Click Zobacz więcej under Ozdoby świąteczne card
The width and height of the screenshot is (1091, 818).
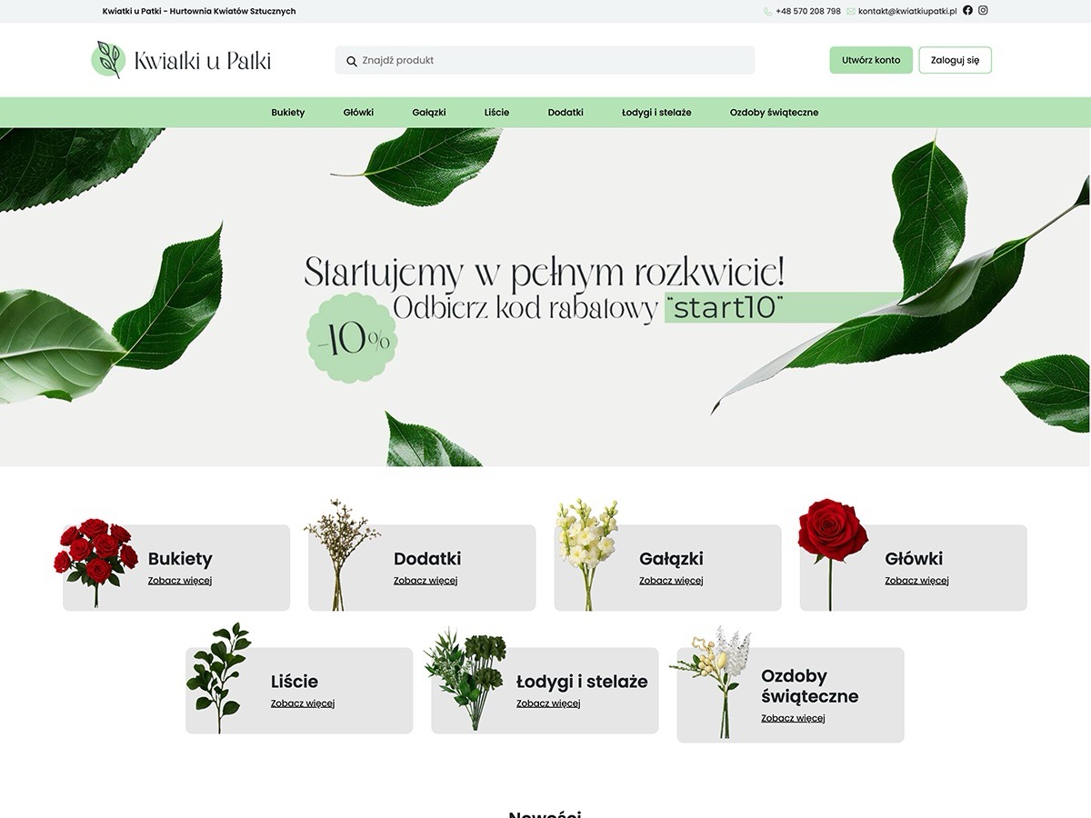[x=793, y=718]
